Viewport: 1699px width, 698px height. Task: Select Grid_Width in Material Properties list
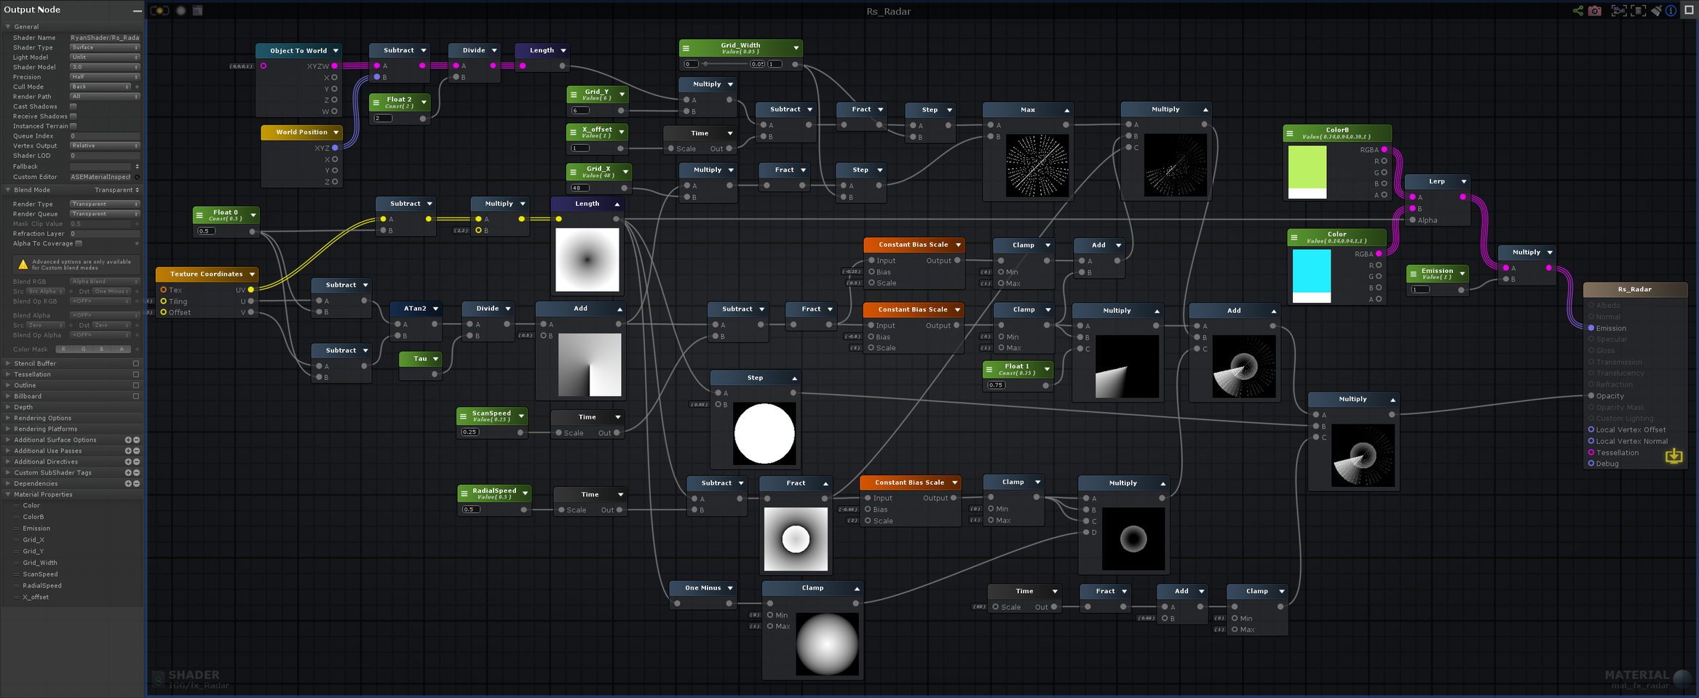(x=39, y=563)
